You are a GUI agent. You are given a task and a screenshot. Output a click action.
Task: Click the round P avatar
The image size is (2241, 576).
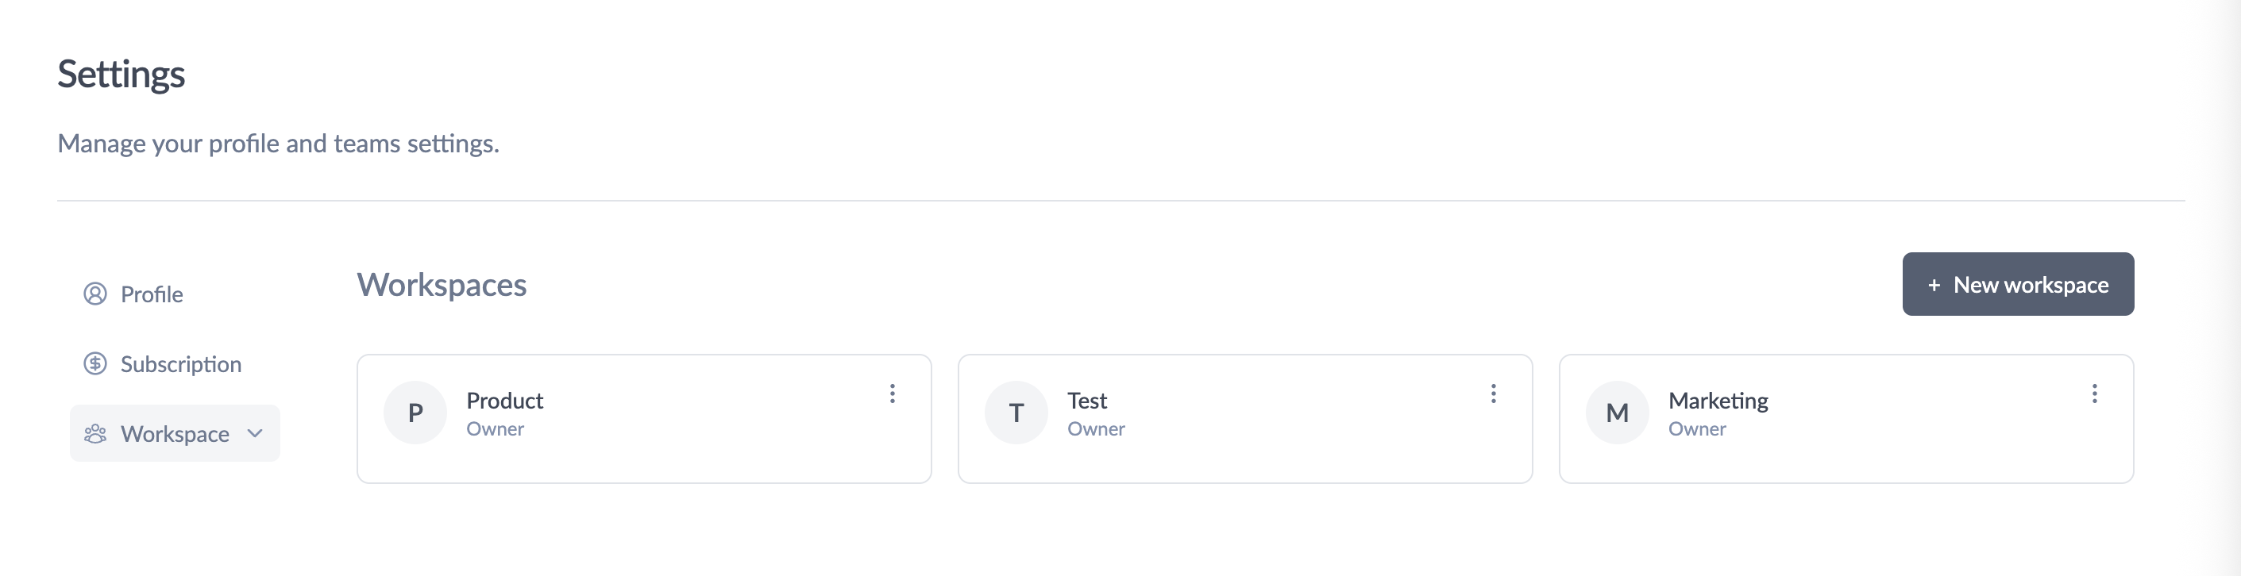tap(415, 413)
